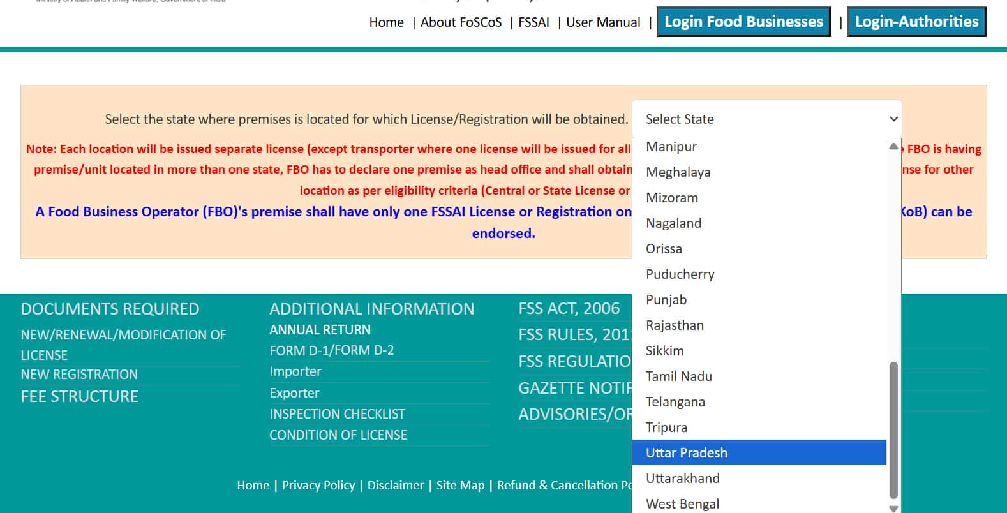This screenshot has height=513, width=1007.
Task: Open the Advisories/Orders link
Action: coord(575,415)
